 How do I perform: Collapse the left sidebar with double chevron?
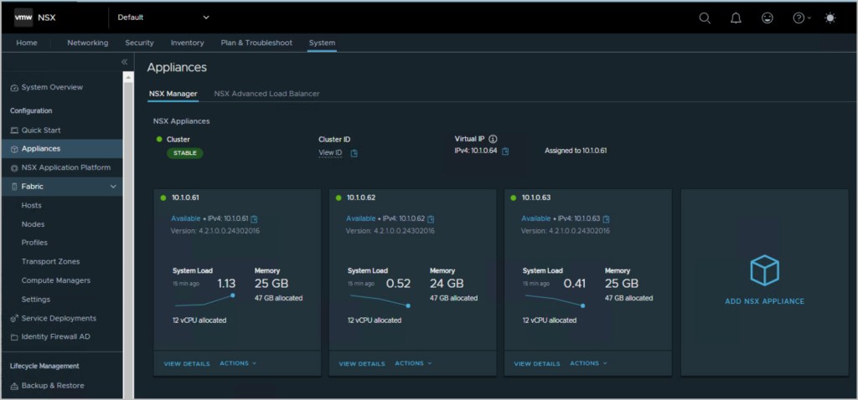tap(124, 62)
